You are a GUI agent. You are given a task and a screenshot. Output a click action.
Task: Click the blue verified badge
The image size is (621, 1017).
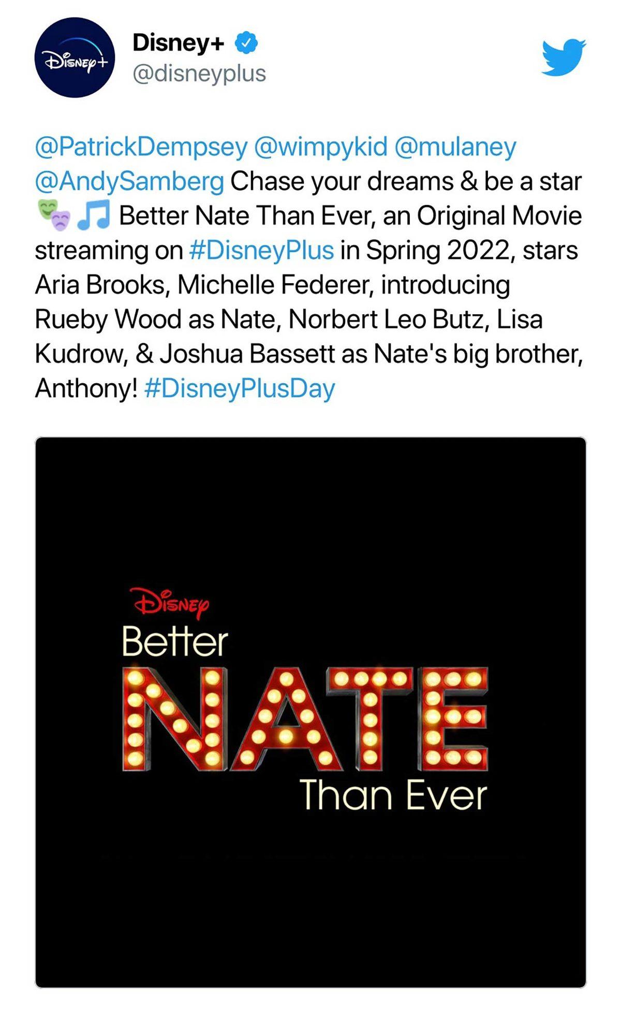pyautogui.click(x=246, y=43)
